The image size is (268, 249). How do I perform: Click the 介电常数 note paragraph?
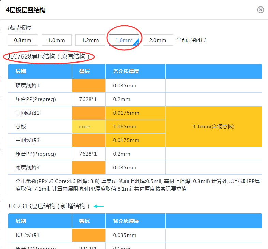(138, 185)
